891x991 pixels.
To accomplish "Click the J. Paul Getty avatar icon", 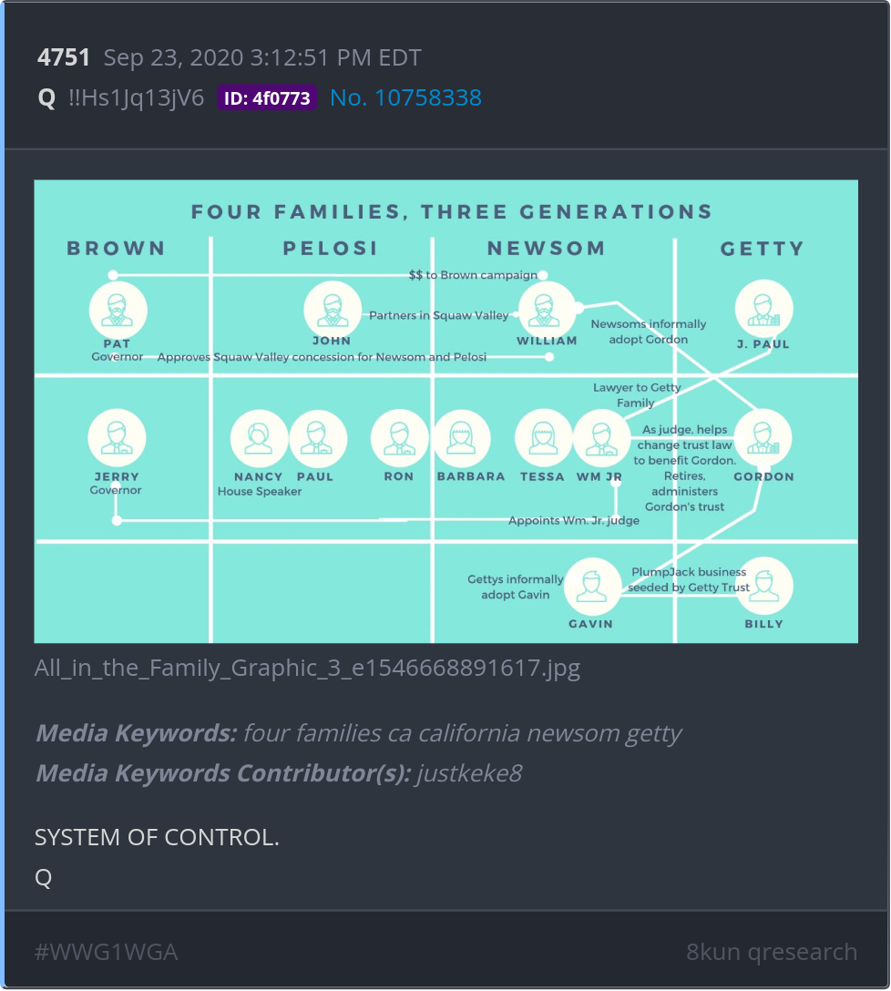I will point(763,308).
